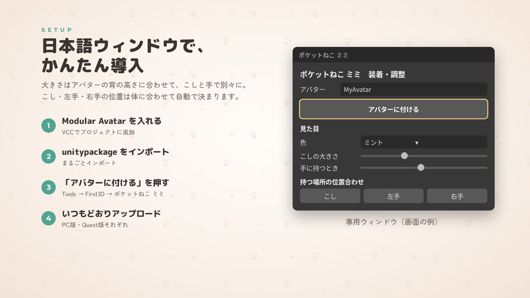Screen dimensions: 530x298
Task: Click the text いつもどおりアップロード
Action: [x=112, y=214]
